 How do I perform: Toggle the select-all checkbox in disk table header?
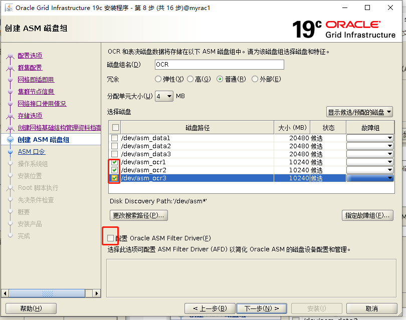[115, 127]
